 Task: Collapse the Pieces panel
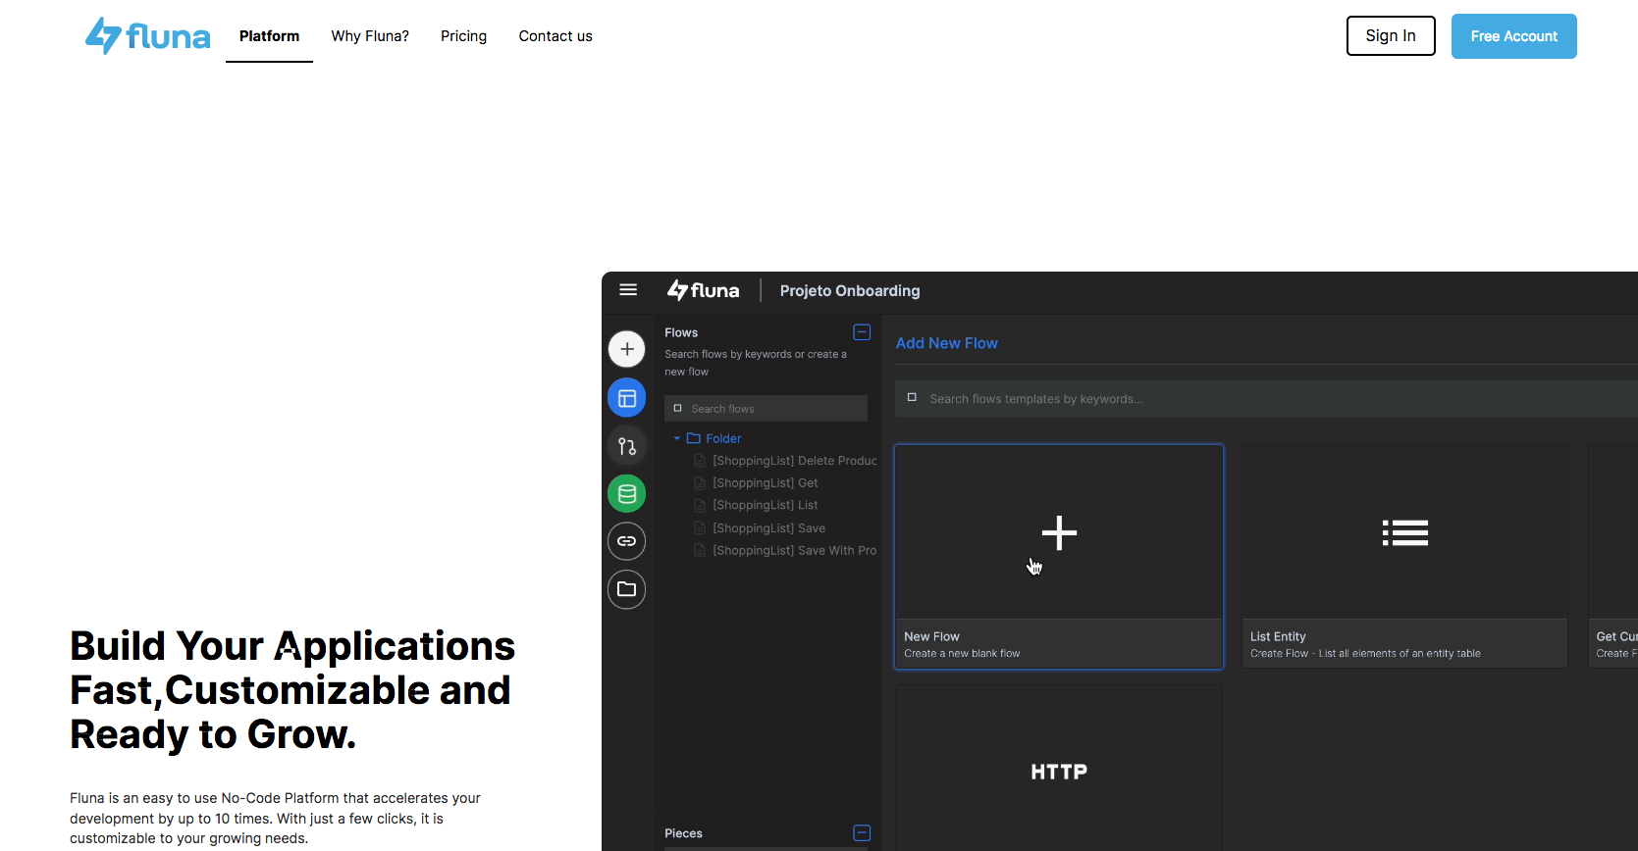862,833
